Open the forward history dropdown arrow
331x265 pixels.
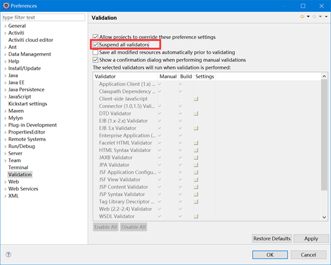[320, 17]
